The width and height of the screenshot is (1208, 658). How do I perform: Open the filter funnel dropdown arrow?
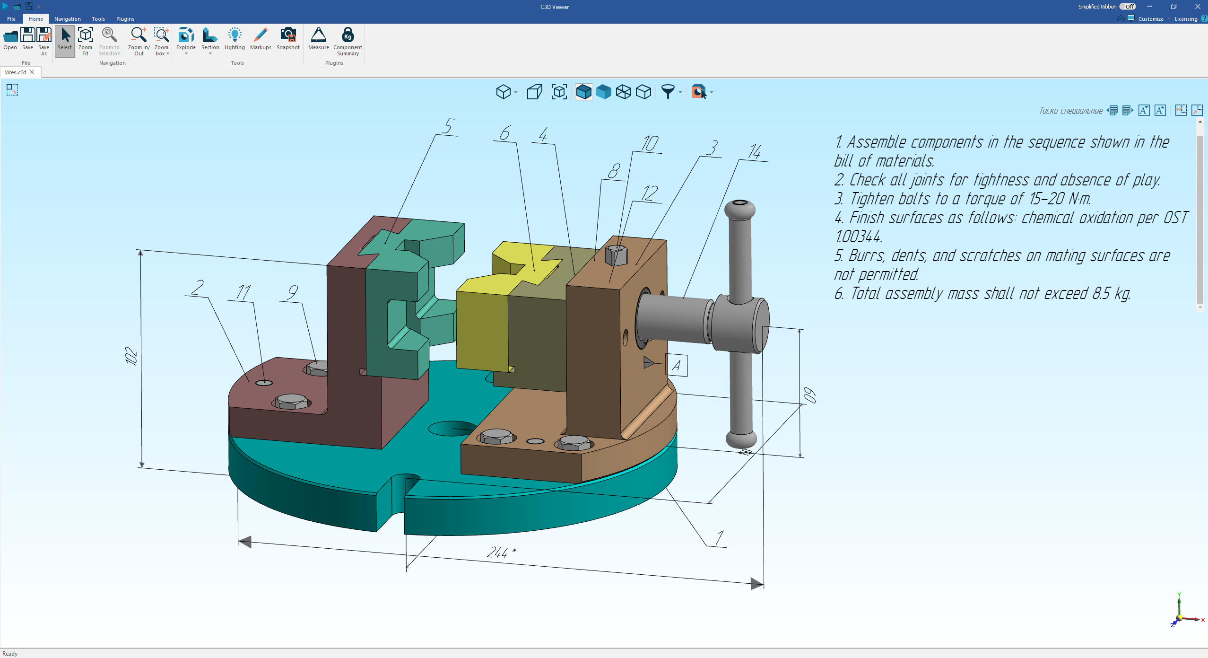(x=680, y=92)
